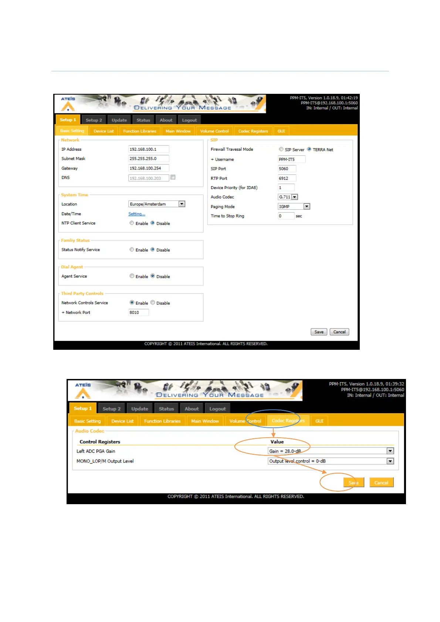
Task: Click Save button in Basic Setting page
Action: [x=319, y=332]
